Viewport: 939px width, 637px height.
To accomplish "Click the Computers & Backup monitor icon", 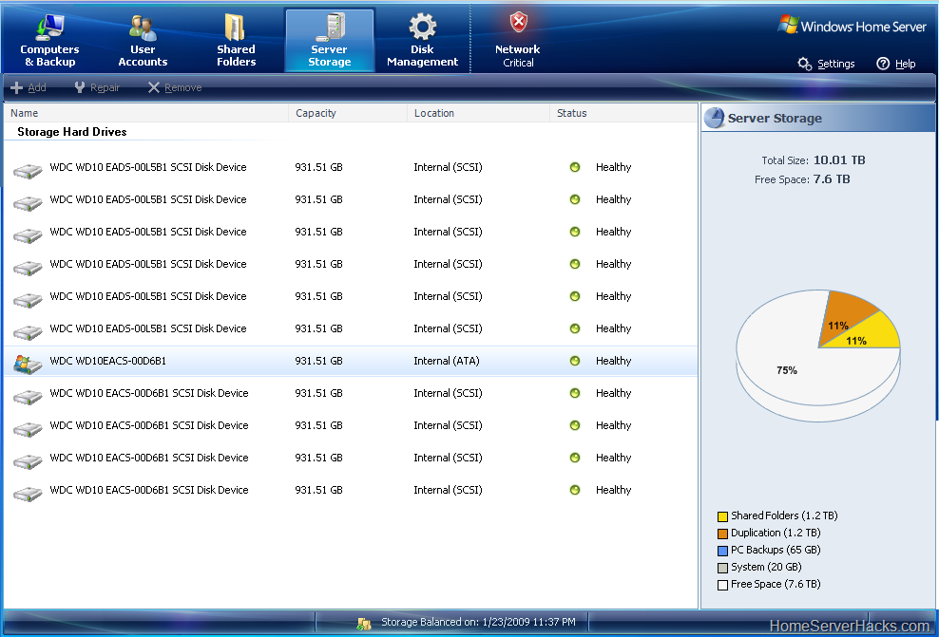I will click(49, 27).
